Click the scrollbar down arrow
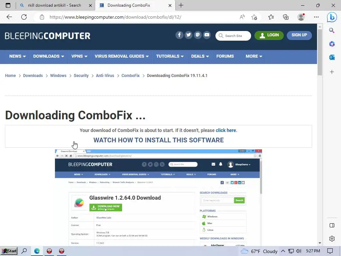 [x=320, y=243]
